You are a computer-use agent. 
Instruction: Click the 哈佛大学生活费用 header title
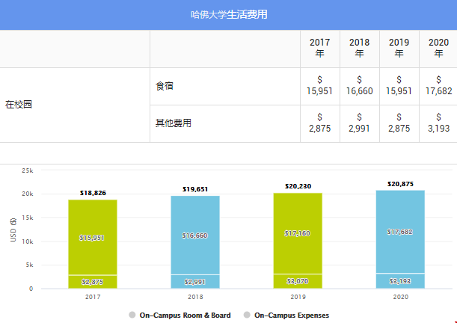[x=229, y=14]
